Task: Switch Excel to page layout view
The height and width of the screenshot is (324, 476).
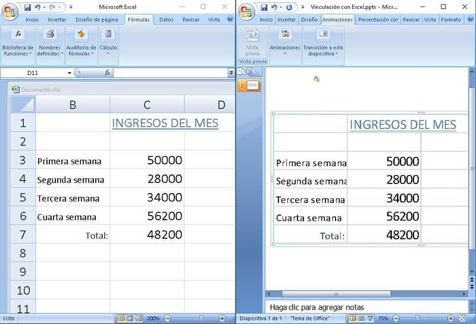Action: pos(130,318)
